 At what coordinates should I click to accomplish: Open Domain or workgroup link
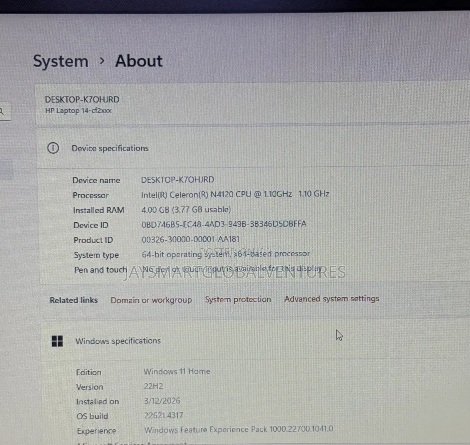151,300
